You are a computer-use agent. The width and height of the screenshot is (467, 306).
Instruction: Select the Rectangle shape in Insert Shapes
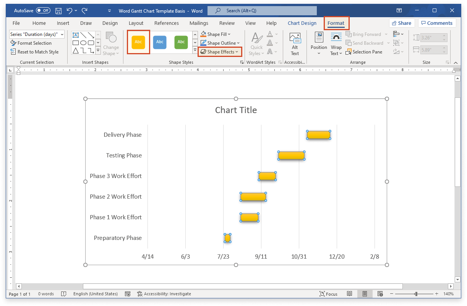(x=76, y=43)
